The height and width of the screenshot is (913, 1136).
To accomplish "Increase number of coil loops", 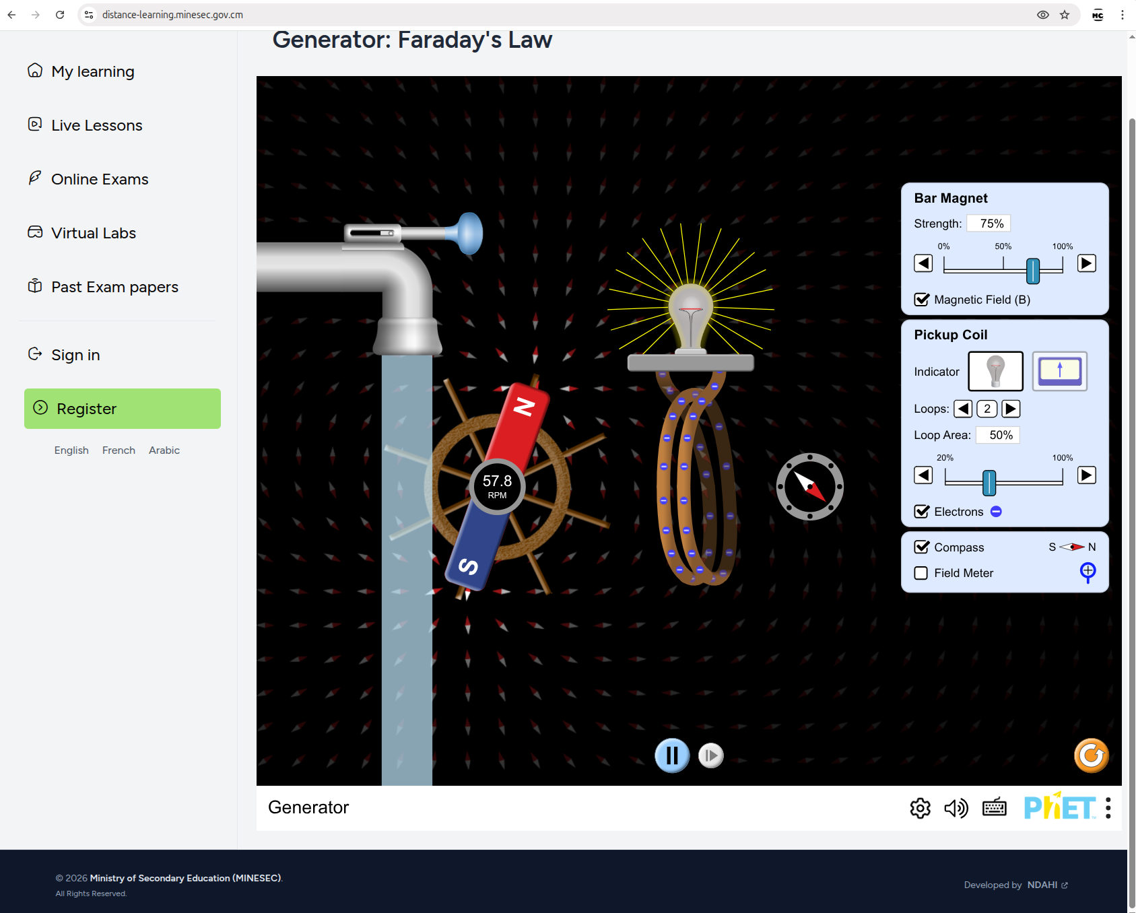I will click(x=1011, y=409).
